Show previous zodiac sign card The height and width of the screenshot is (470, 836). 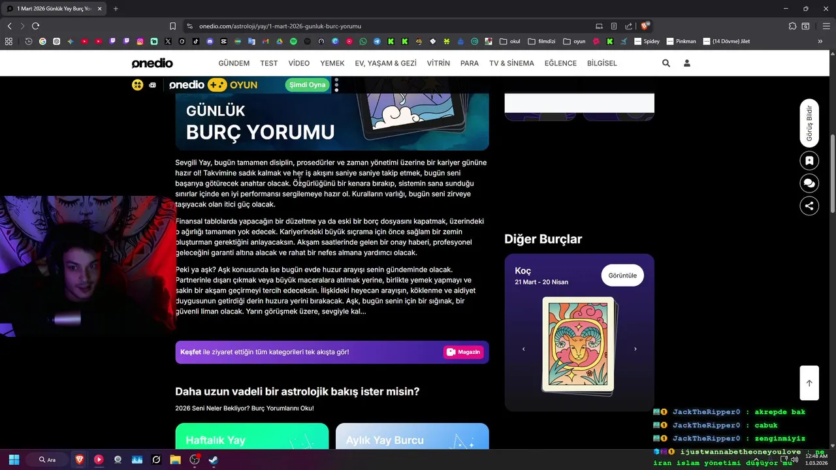(x=523, y=349)
